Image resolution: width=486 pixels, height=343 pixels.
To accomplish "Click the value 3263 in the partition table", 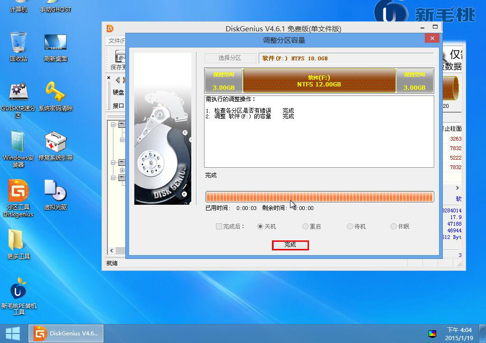I will pos(456,139).
